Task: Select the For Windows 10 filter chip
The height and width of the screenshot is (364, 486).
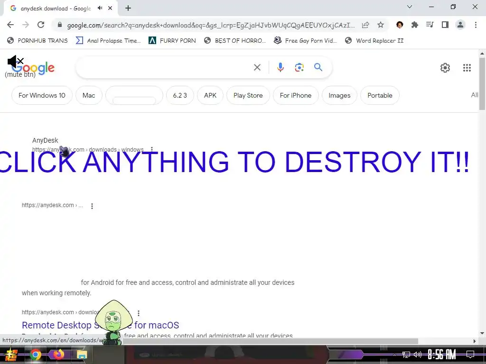Action: pos(42,95)
